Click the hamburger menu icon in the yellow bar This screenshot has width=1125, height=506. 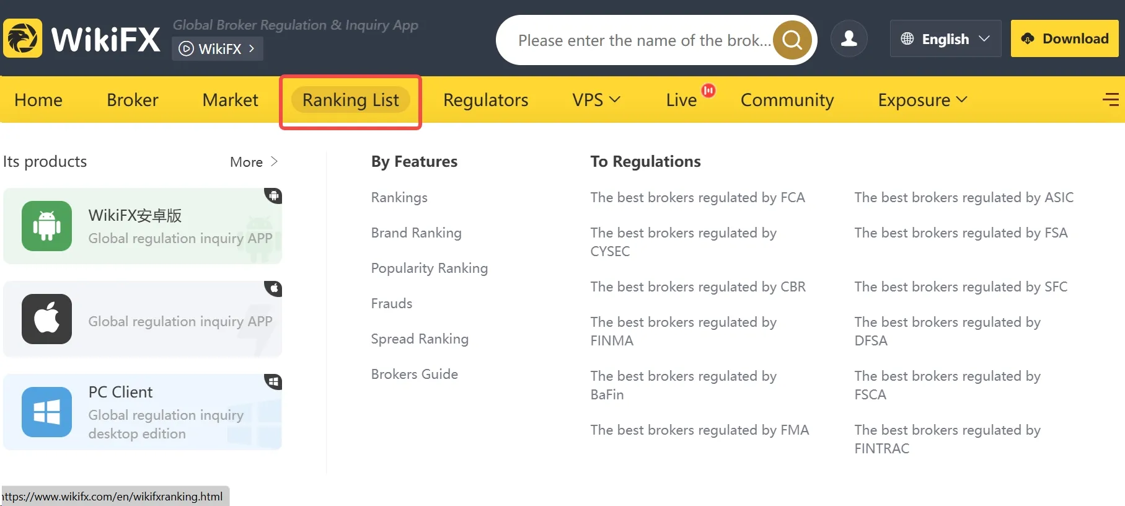[x=1111, y=99]
